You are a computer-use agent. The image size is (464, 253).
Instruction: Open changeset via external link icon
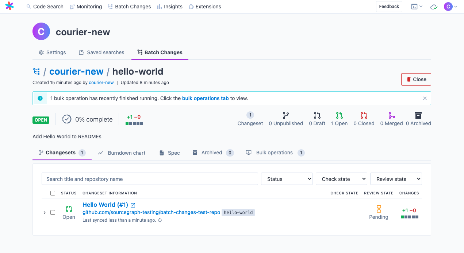click(x=132, y=205)
